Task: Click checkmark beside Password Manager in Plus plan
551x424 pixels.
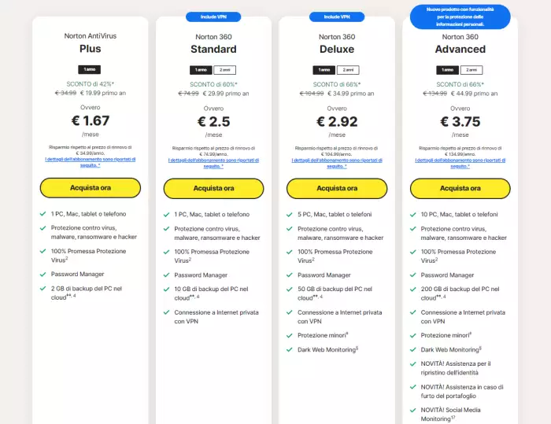Action: (x=43, y=274)
